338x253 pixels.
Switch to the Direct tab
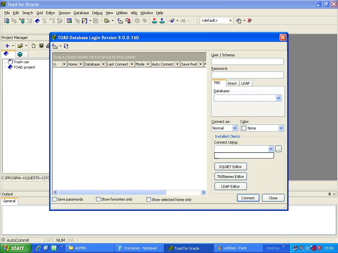[x=232, y=83]
